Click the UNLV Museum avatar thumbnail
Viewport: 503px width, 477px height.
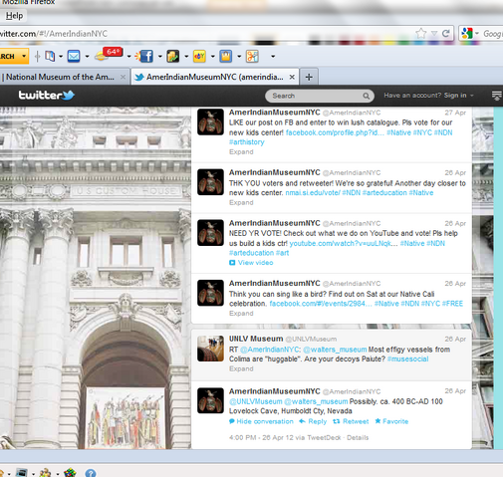[x=210, y=349]
